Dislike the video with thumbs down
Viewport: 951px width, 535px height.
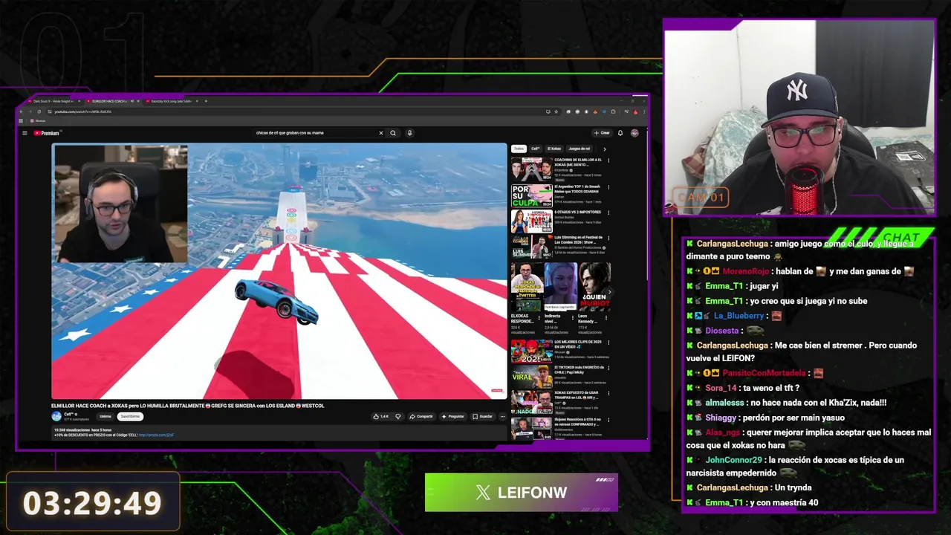point(398,416)
